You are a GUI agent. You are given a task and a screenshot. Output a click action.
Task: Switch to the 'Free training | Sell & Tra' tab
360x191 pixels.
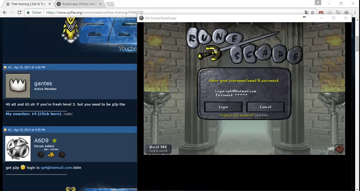[28, 4]
